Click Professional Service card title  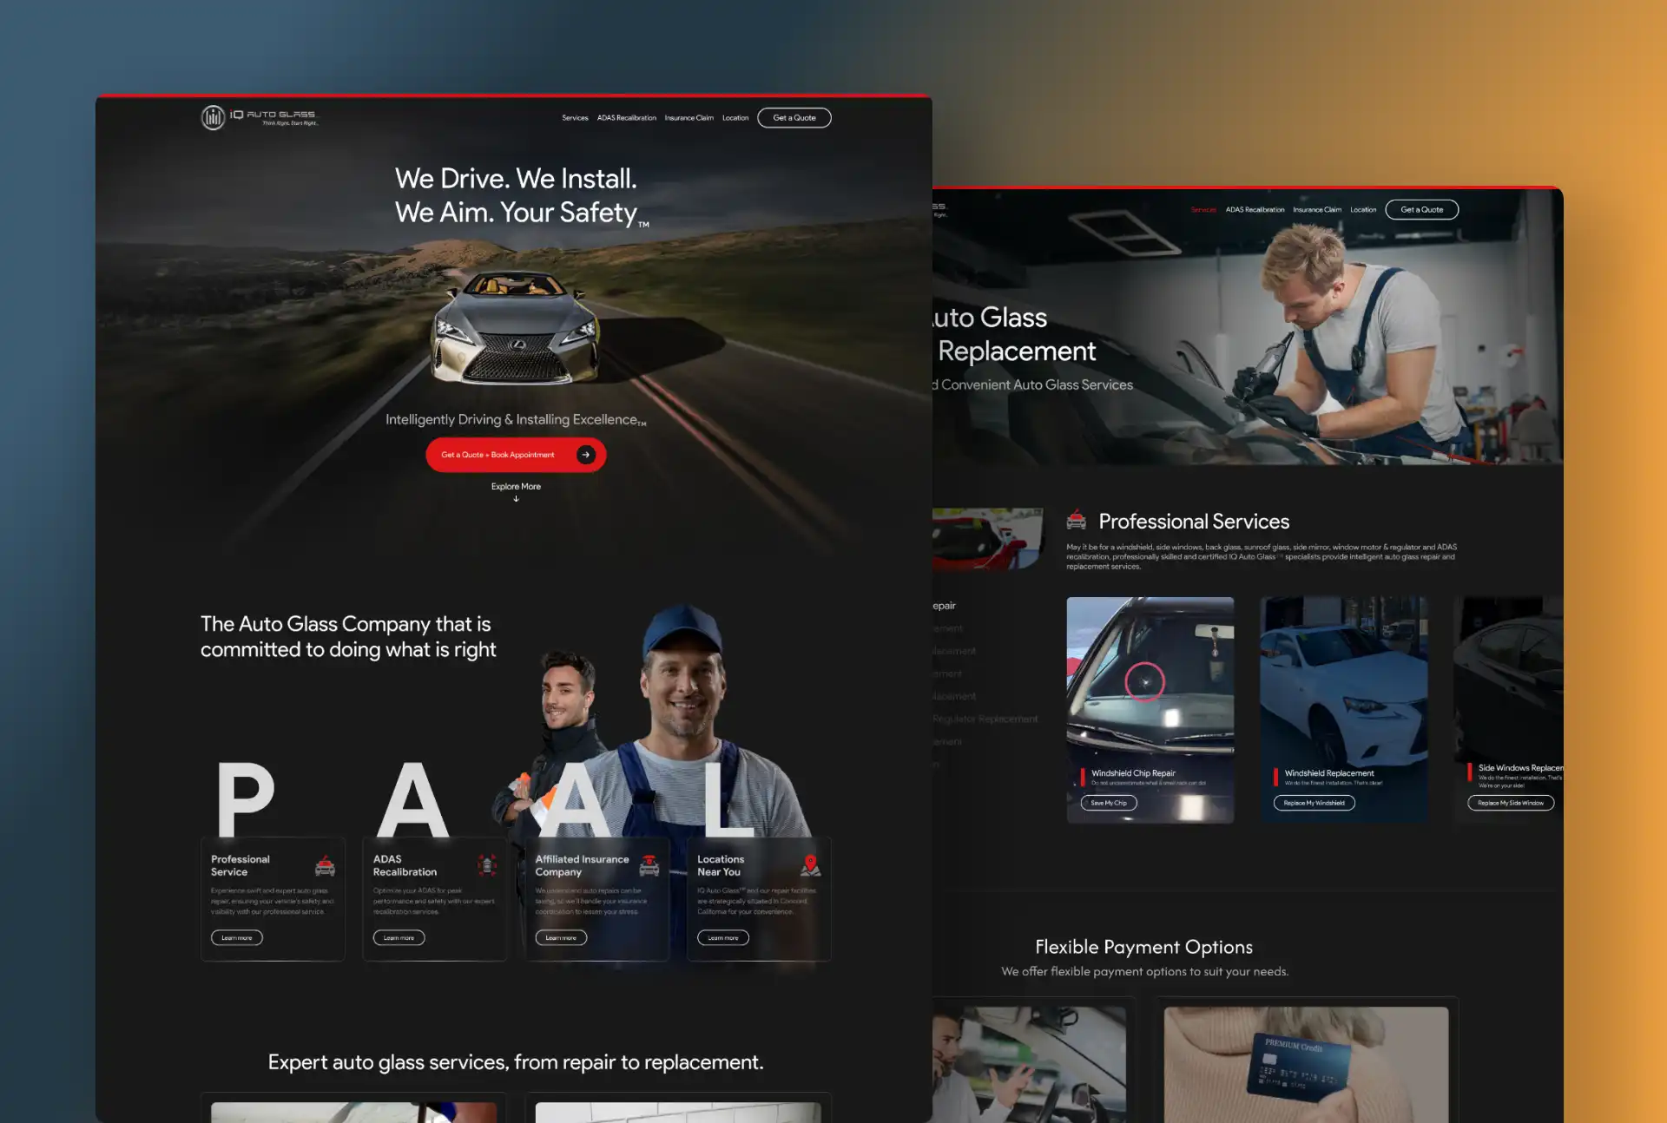coord(240,866)
